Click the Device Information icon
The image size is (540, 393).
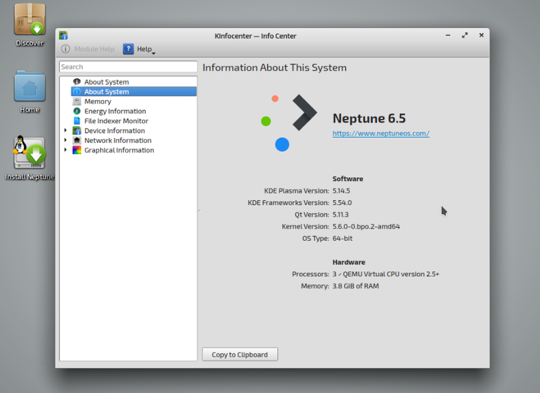pos(77,131)
